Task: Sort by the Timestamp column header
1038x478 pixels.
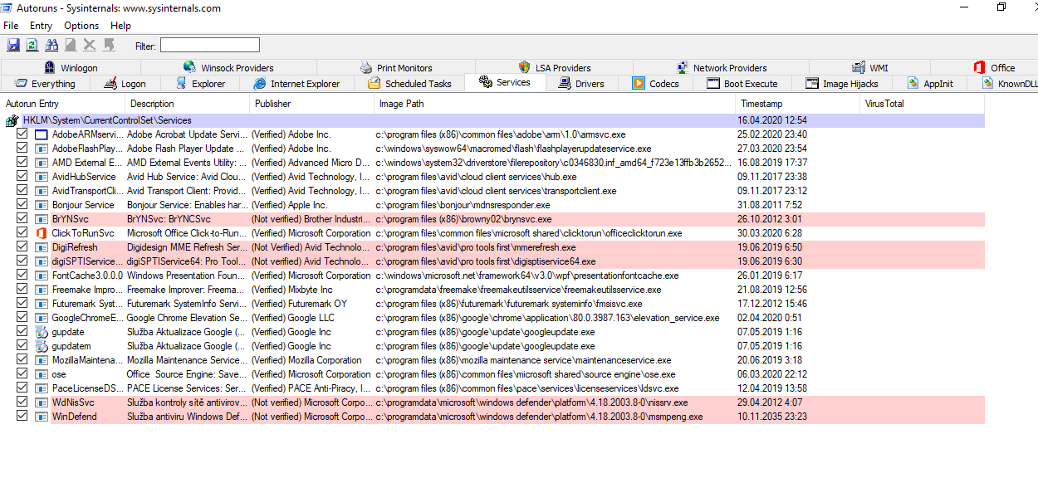Action: coord(798,104)
